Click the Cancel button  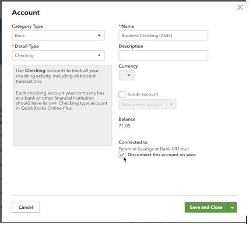coord(26,207)
